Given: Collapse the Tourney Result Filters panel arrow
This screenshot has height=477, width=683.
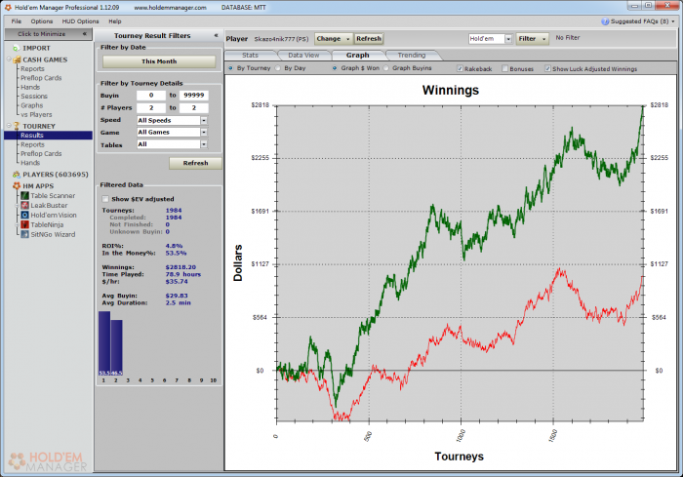Looking at the screenshot, I should (216, 35).
